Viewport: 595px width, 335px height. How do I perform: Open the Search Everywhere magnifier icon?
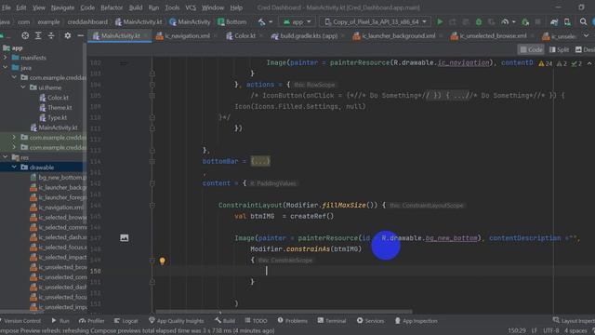583,22
